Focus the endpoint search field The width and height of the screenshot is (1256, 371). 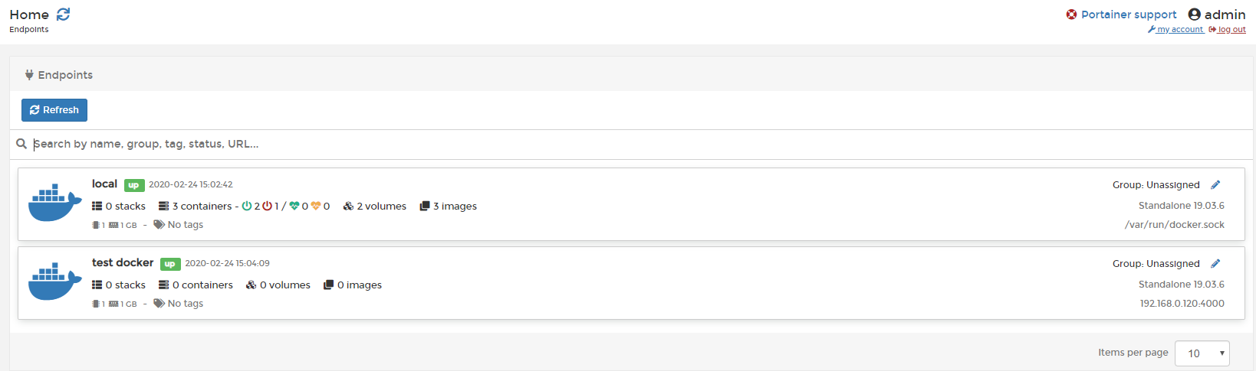[640, 144]
